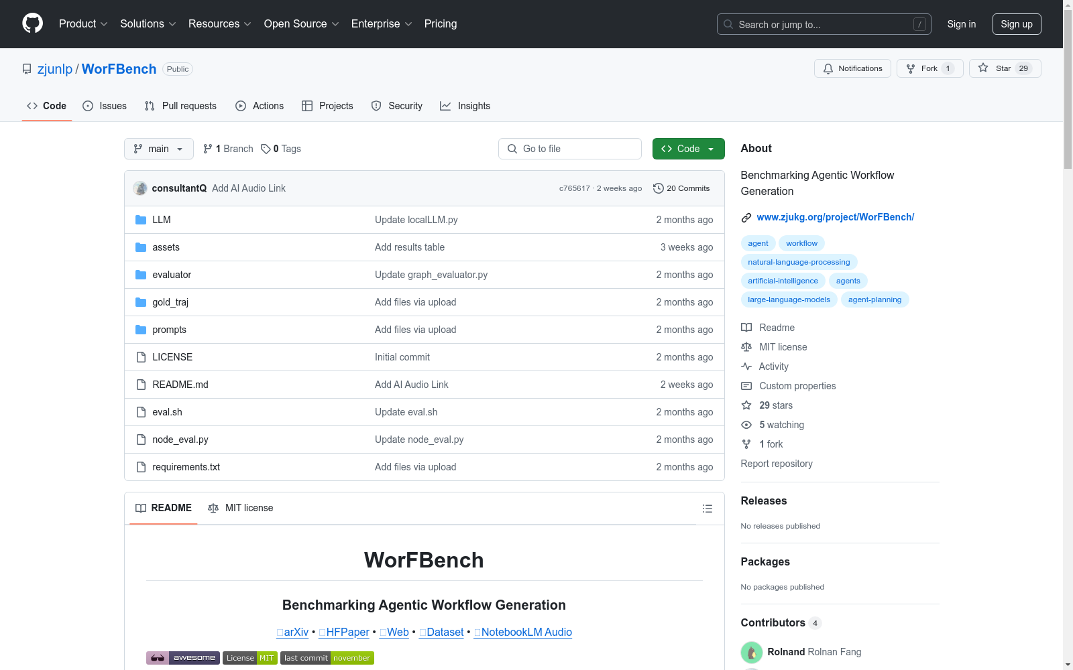Viewport: 1073px width, 670px height.
Task: Open the assets folder icon
Action: (x=141, y=247)
